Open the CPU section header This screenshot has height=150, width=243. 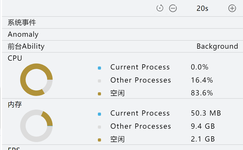(x=15, y=58)
